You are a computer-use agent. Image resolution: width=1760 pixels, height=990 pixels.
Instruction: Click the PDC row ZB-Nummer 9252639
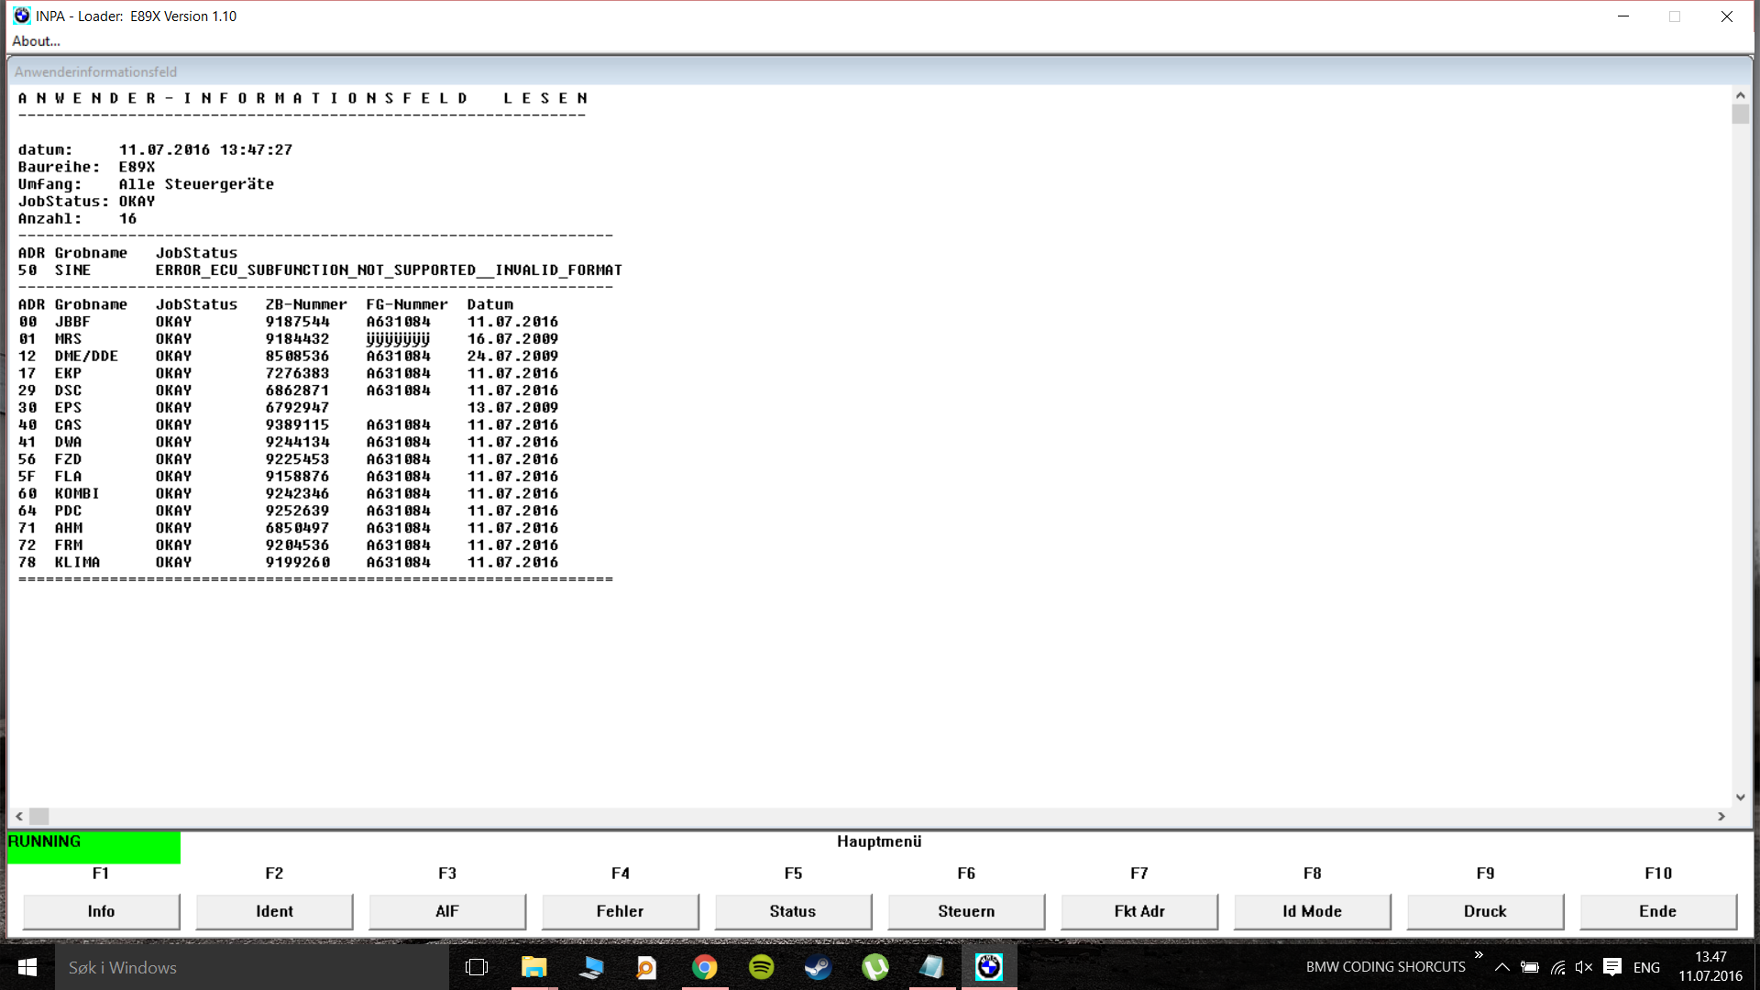[x=297, y=511]
